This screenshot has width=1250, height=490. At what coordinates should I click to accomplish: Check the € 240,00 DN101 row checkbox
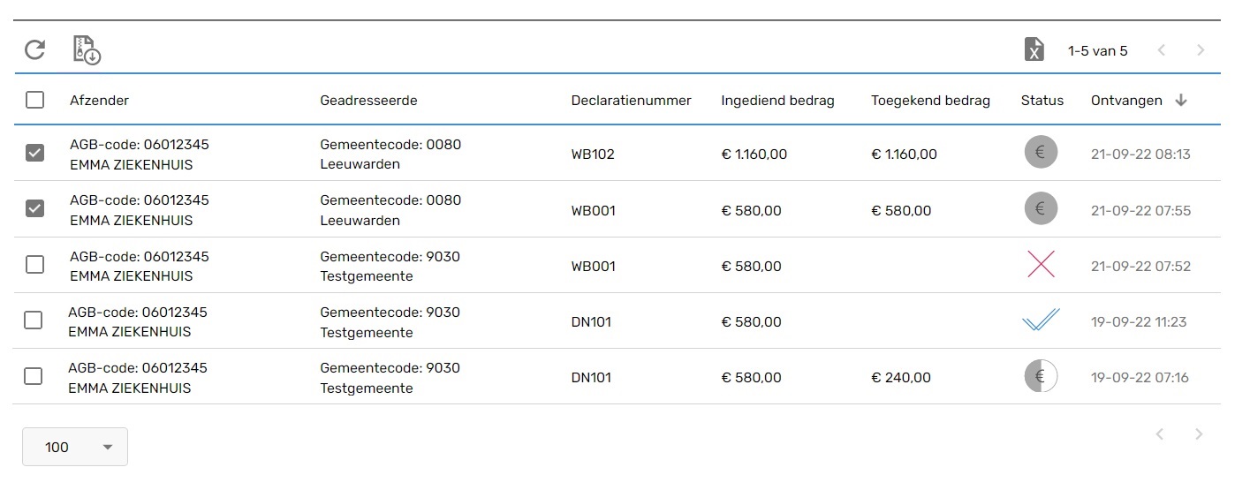33,376
